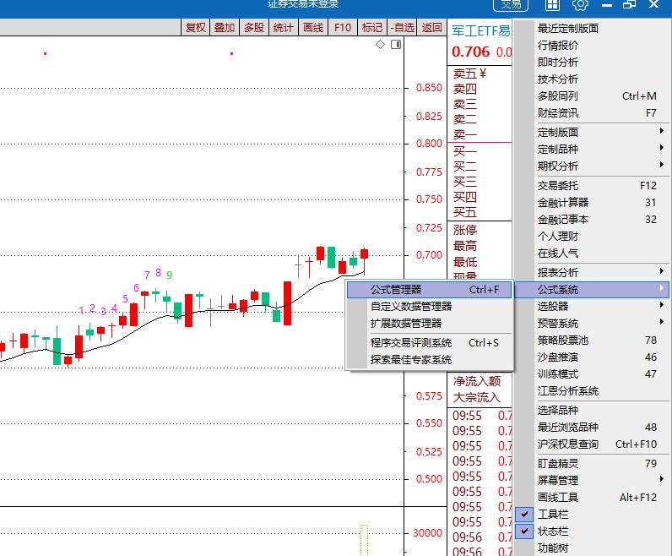Viewport: 672px width, 556px height.
Task: Open 选择品种 menu item
Action: 592,410
